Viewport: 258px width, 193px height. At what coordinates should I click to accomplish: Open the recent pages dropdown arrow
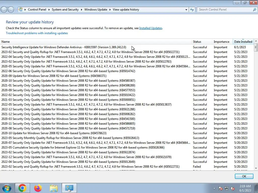16,10
